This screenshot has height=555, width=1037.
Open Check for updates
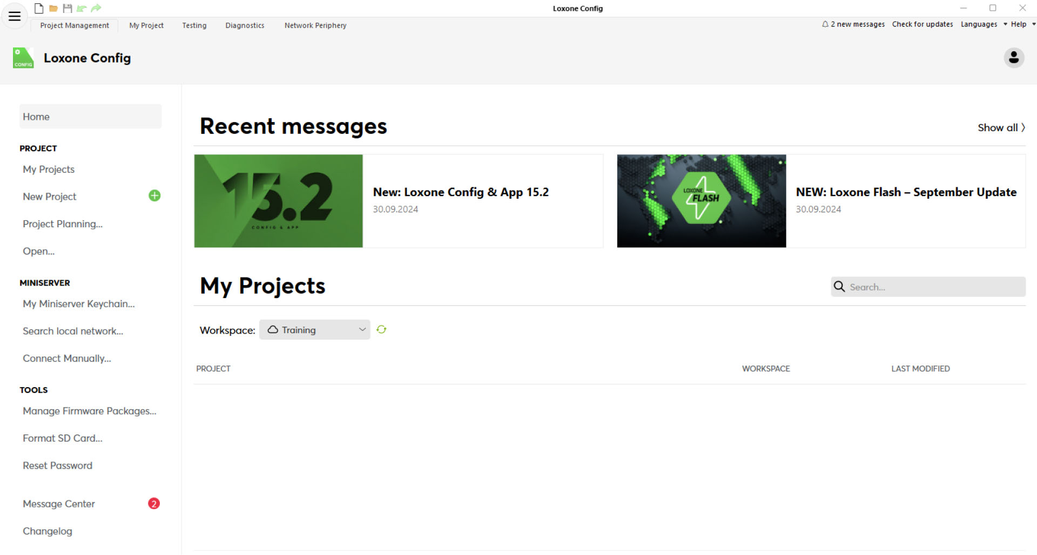pos(922,24)
